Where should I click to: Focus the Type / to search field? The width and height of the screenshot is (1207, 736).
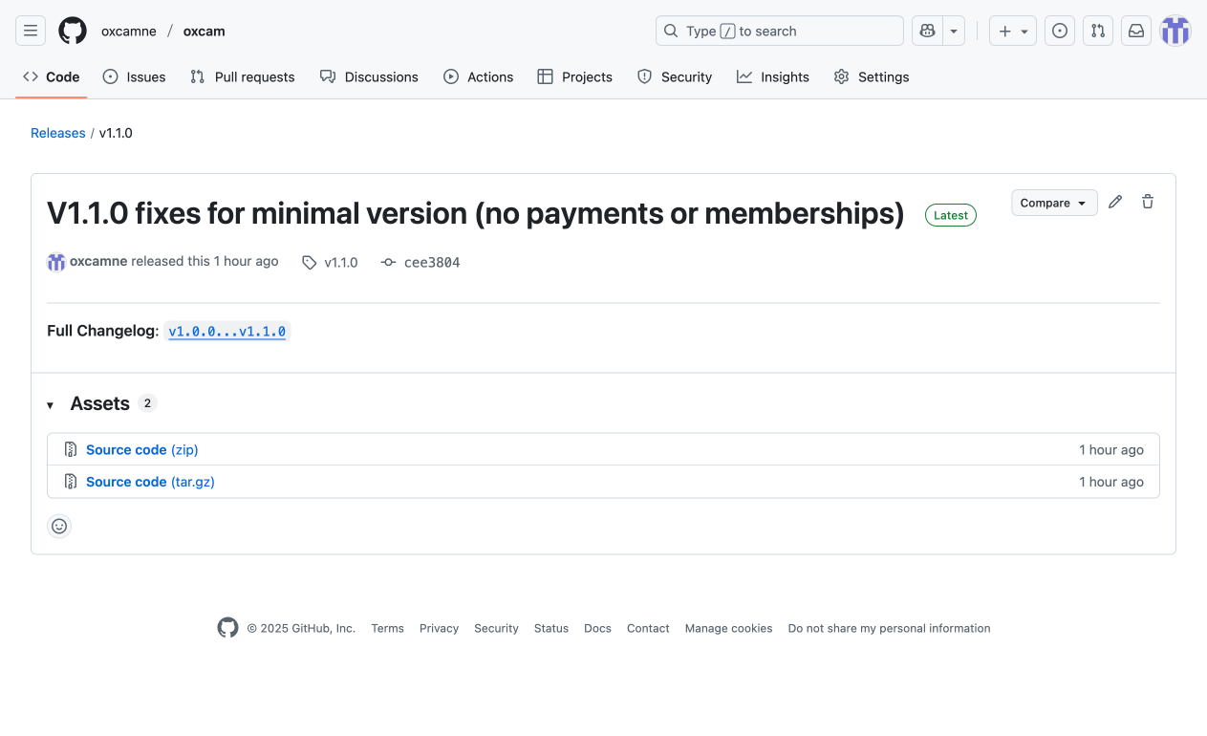point(780,31)
